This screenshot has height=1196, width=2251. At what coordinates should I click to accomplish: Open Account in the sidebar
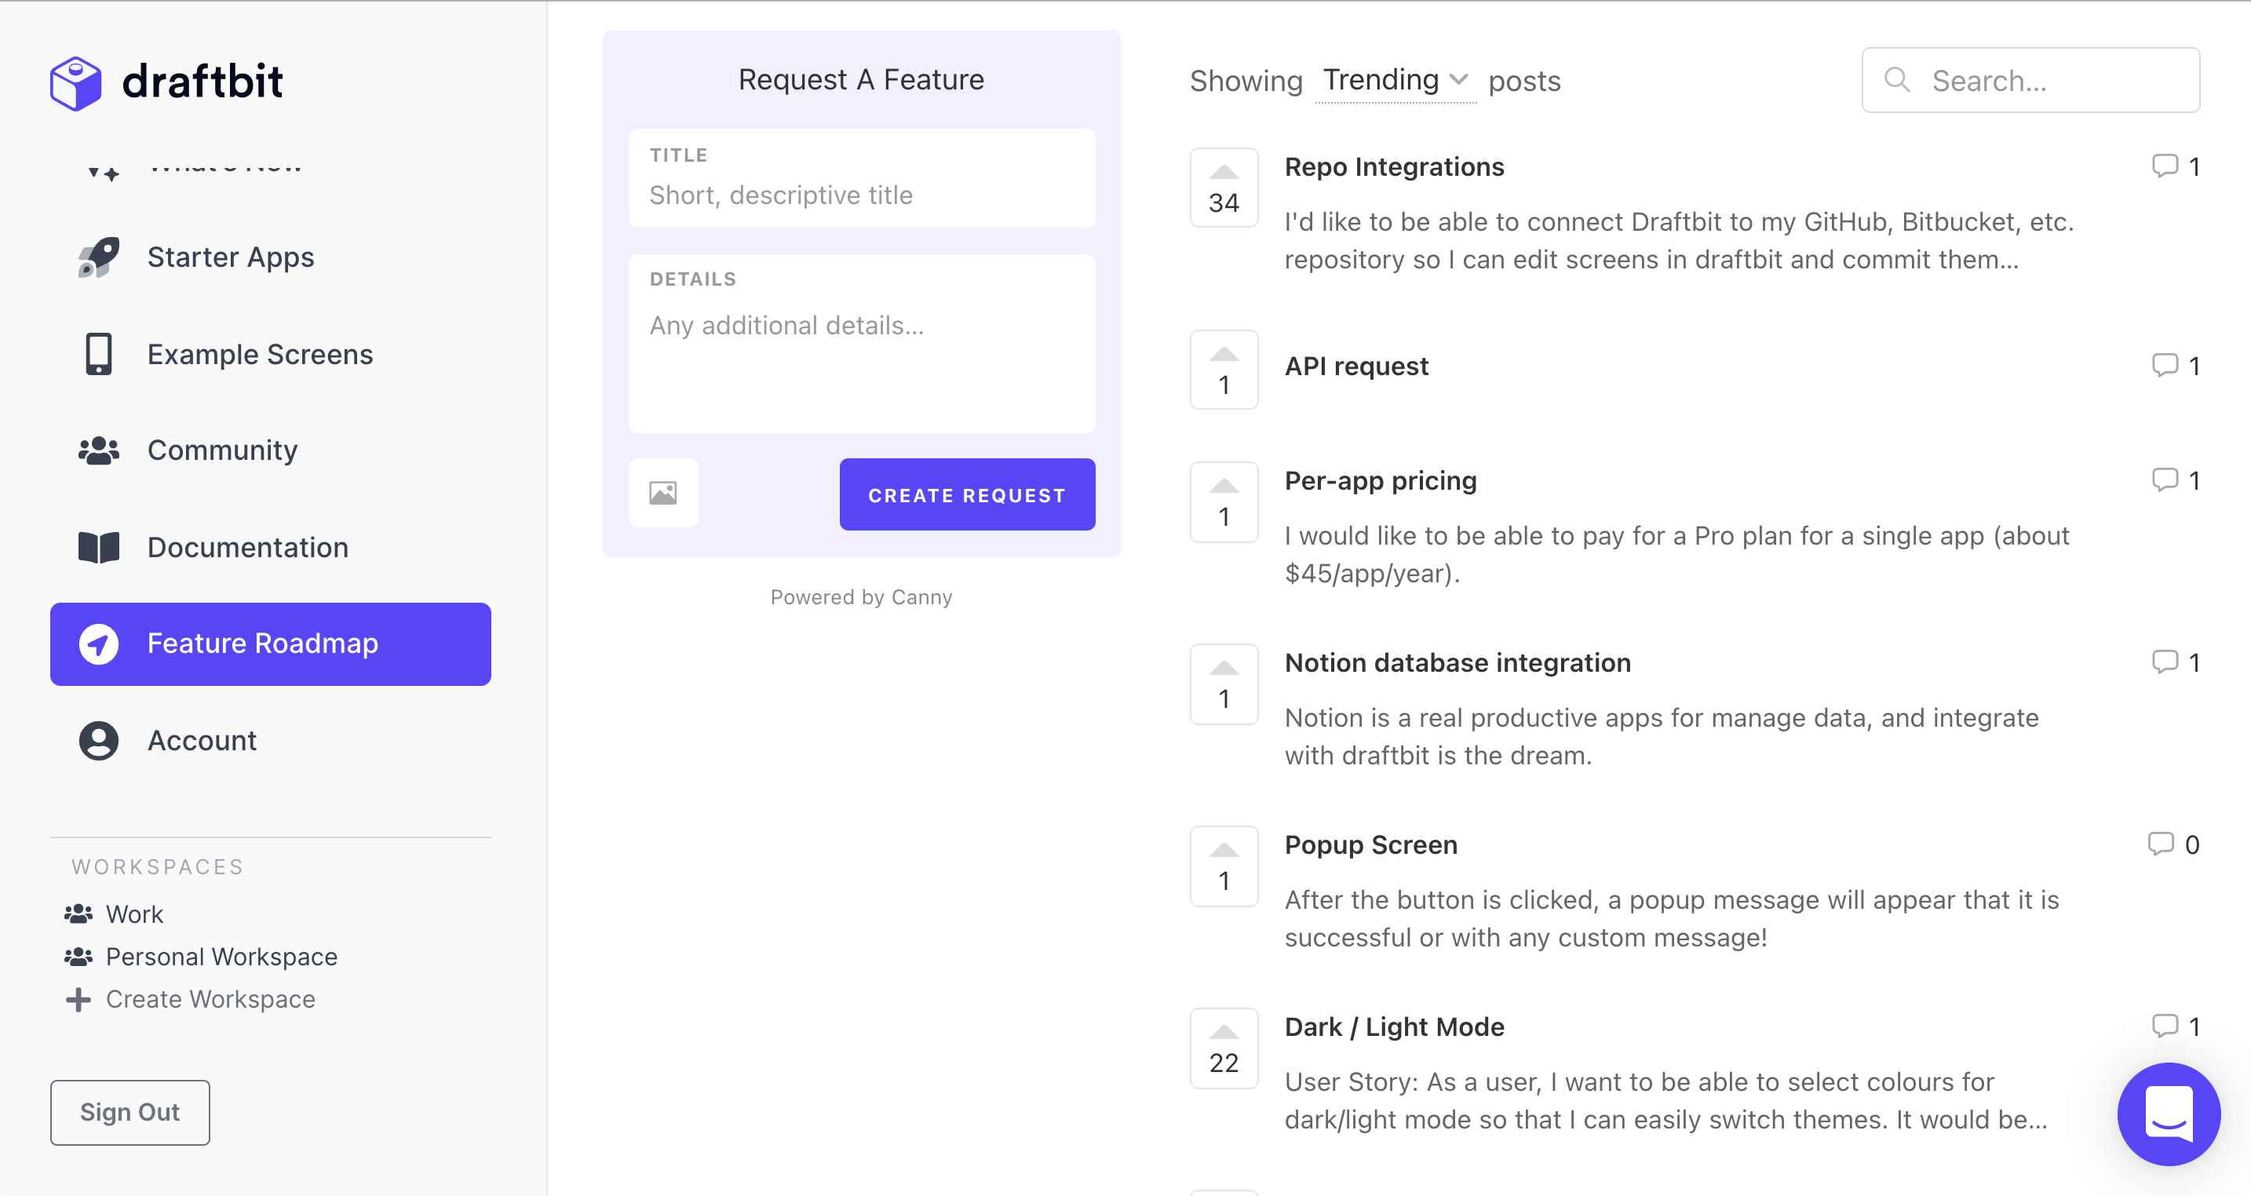tap(270, 741)
